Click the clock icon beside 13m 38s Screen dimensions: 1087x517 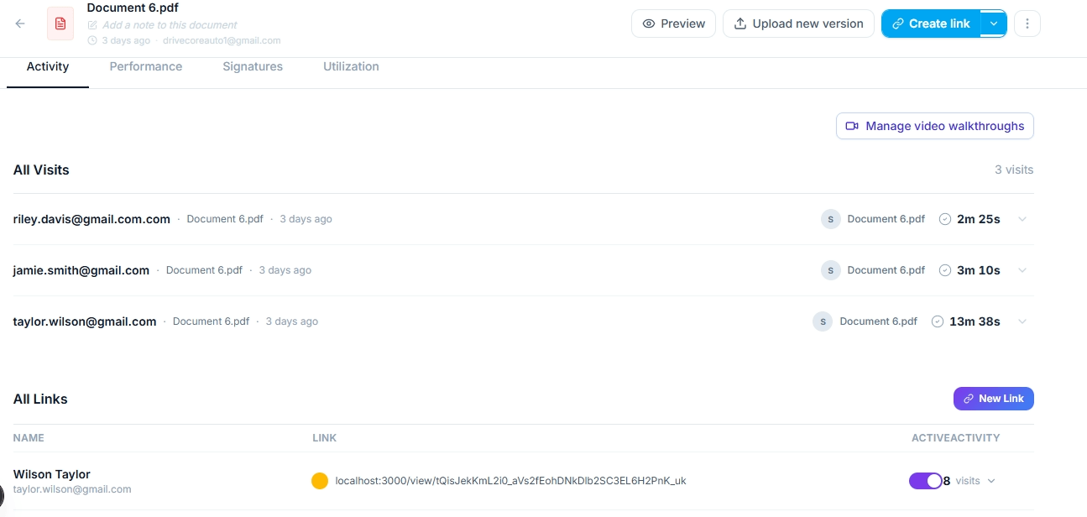[936, 321]
